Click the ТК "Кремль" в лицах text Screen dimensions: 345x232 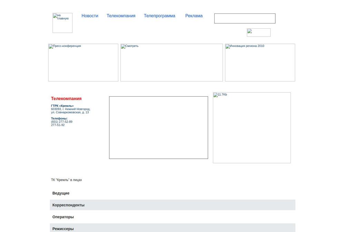[x=67, y=180]
